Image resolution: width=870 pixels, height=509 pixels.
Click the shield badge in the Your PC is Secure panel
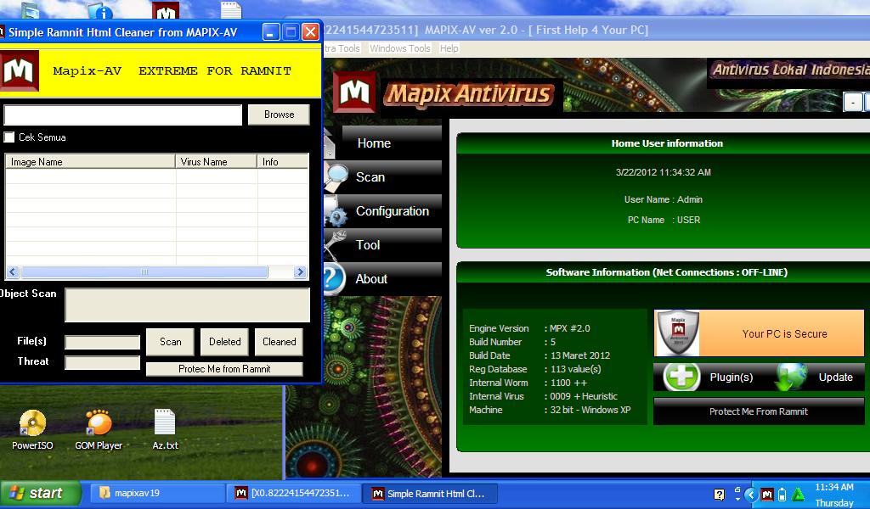tap(677, 333)
